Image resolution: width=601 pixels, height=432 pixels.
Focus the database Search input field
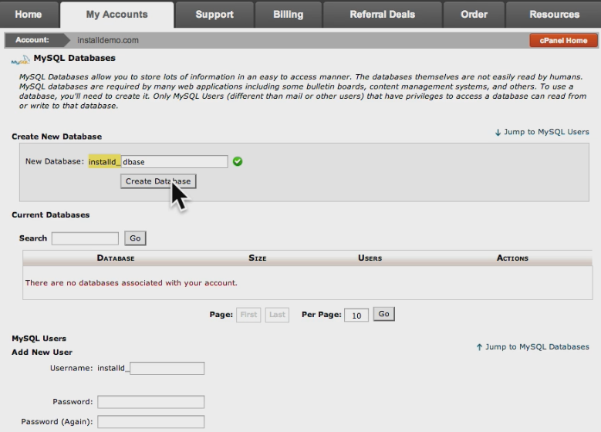pyautogui.click(x=85, y=238)
